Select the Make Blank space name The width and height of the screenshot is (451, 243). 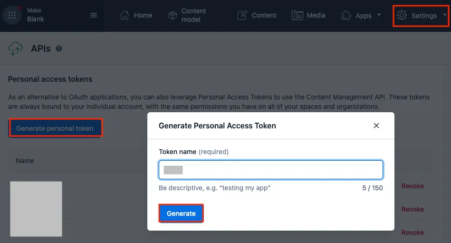[35, 15]
